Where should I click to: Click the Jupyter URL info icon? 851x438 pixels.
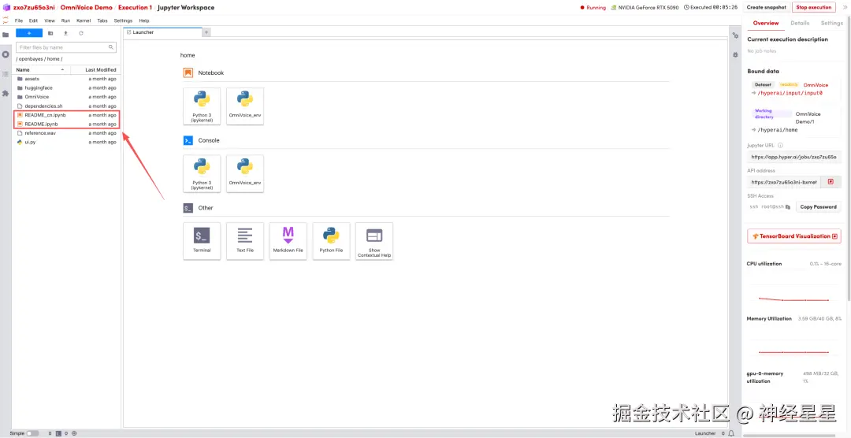click(780, 146)
